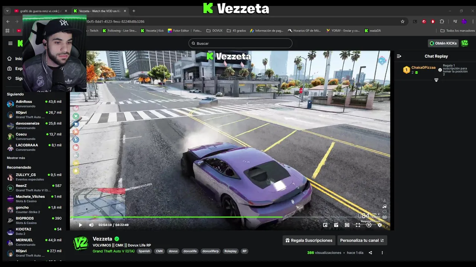Image resolution: width=476 pixels, height=267 pixels.
Task: Click the Obtén KICKs button
Action: tap(443, 43)
